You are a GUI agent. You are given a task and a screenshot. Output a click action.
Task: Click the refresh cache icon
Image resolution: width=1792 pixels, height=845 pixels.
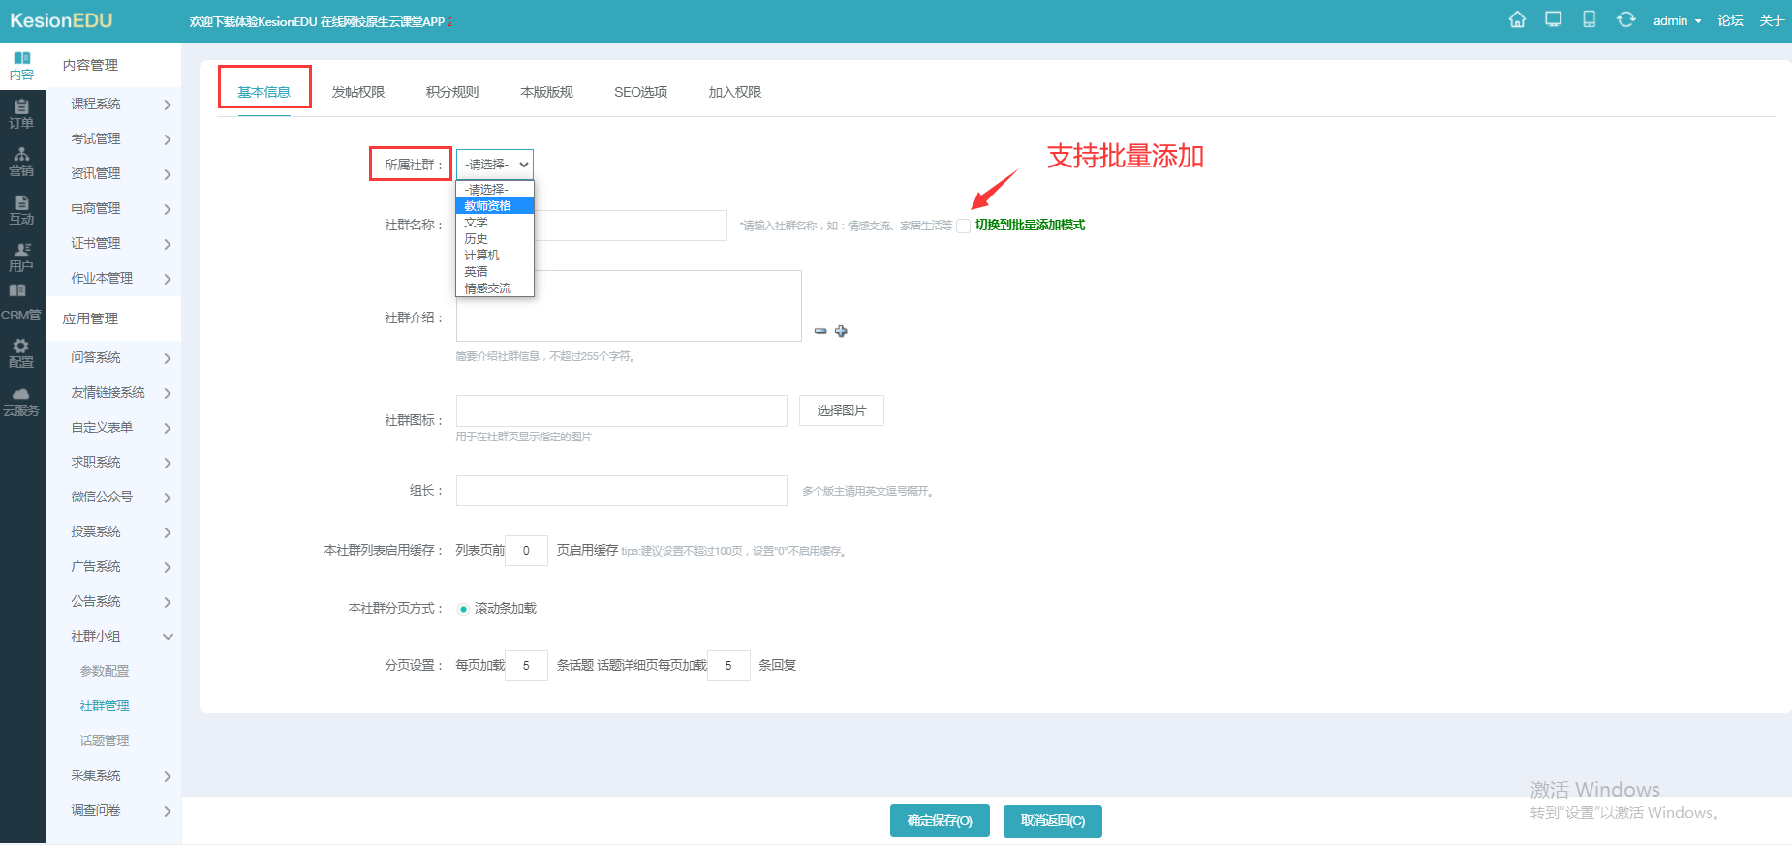[1625, 19]
